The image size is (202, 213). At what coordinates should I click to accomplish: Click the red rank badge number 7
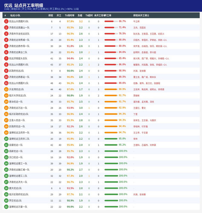(6, 58)
